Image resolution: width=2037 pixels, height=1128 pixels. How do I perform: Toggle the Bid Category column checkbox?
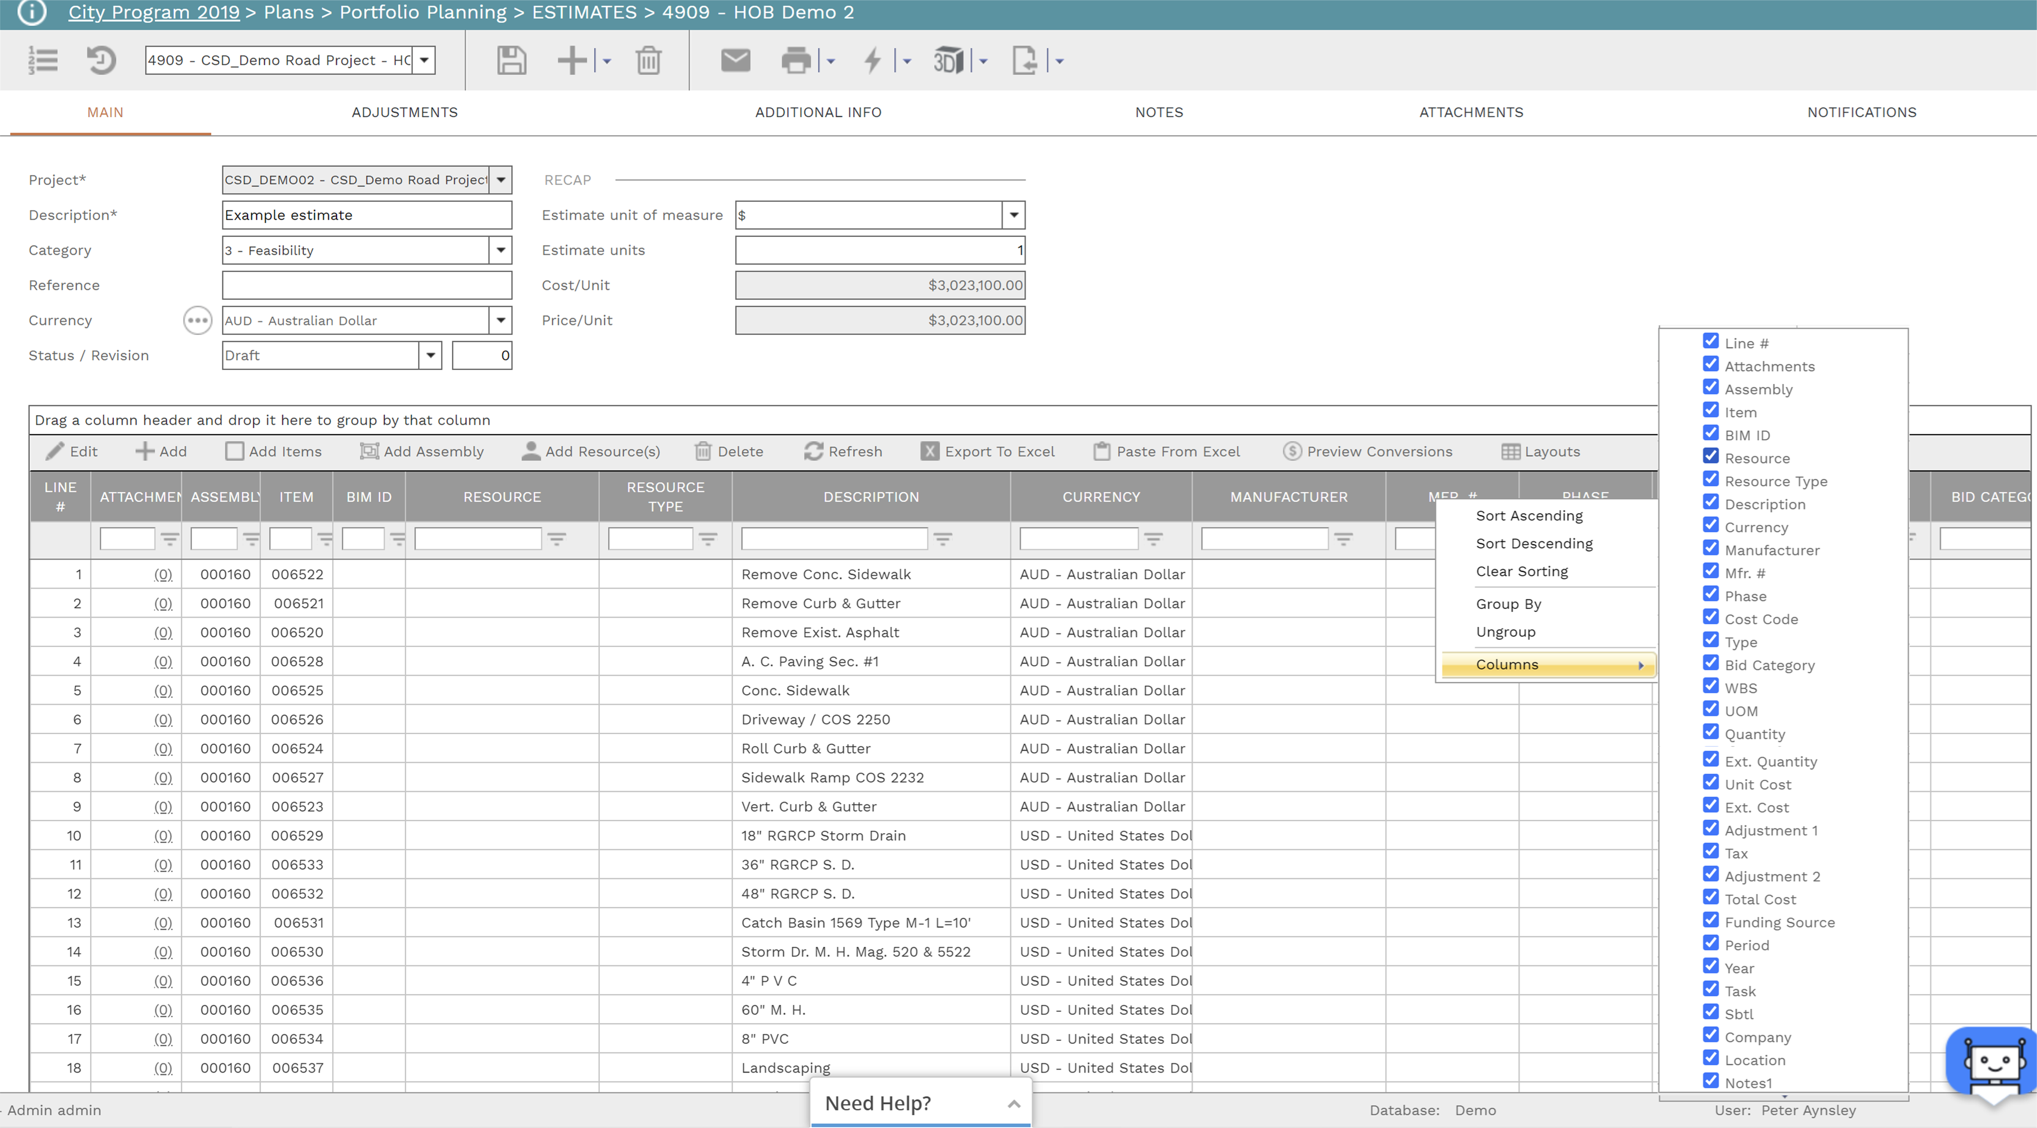point(1710,662)
